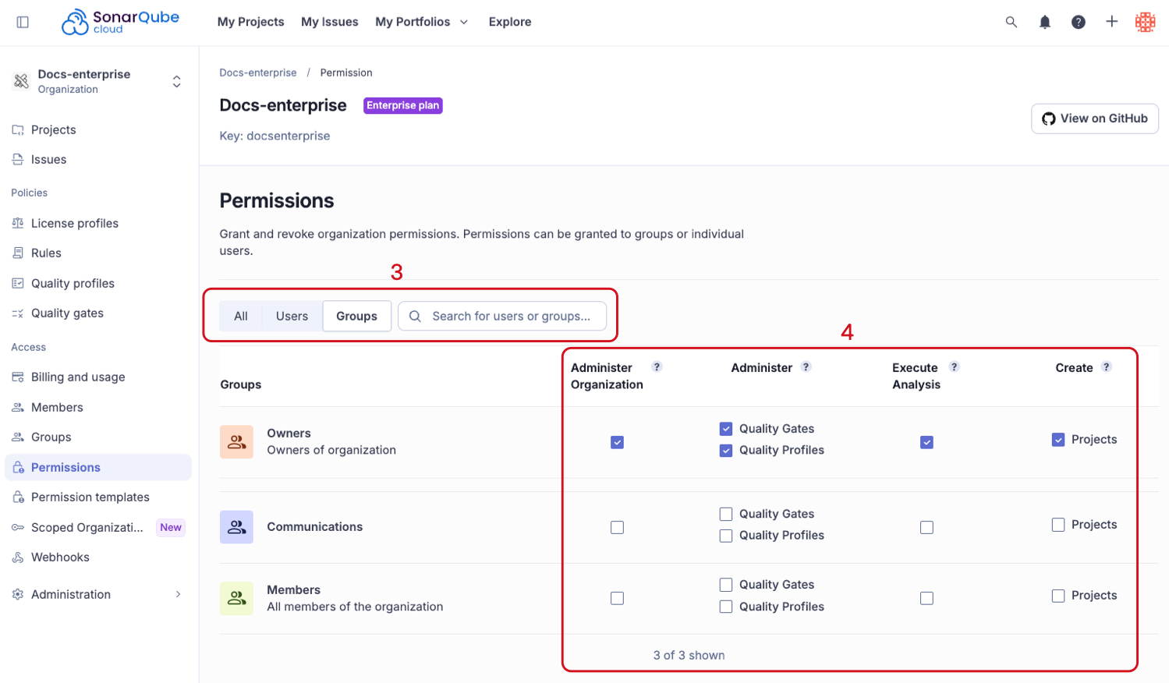Click the Communications group avatar icon
The image size is (1169, 683).
236,527
